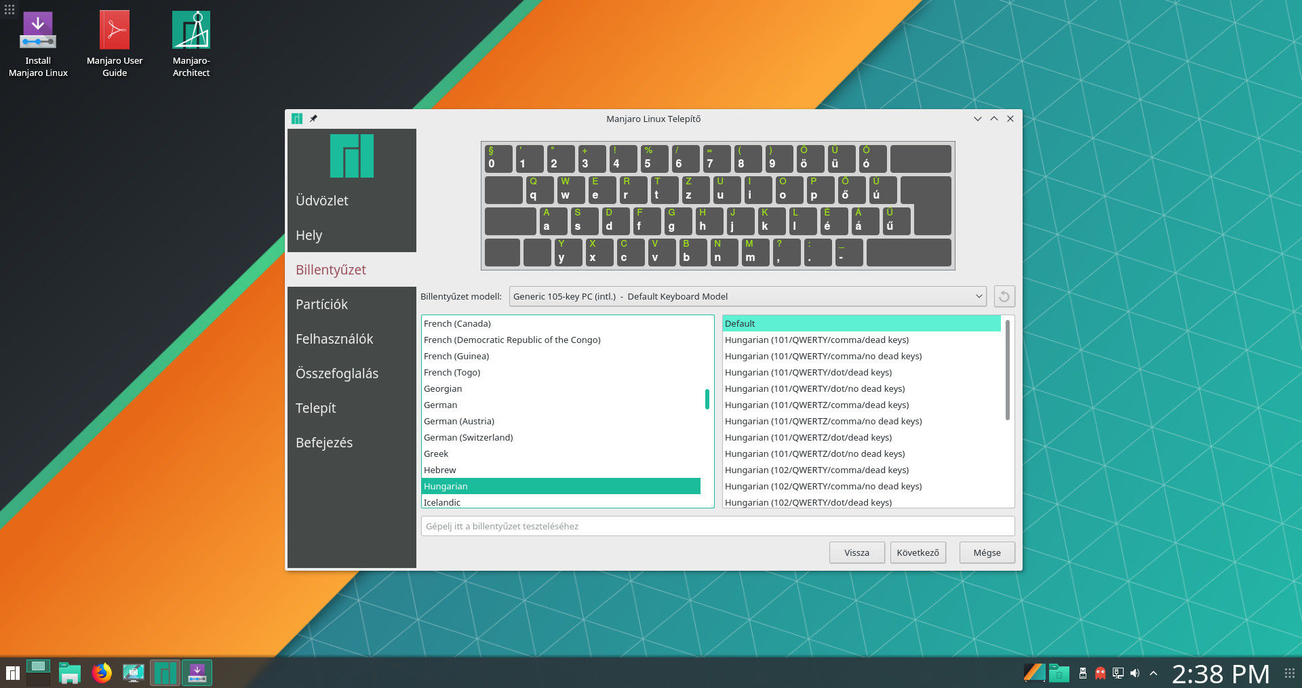Select Hungarian (101/QWERTZ/comma/dead keys) variant

[861, 405]
